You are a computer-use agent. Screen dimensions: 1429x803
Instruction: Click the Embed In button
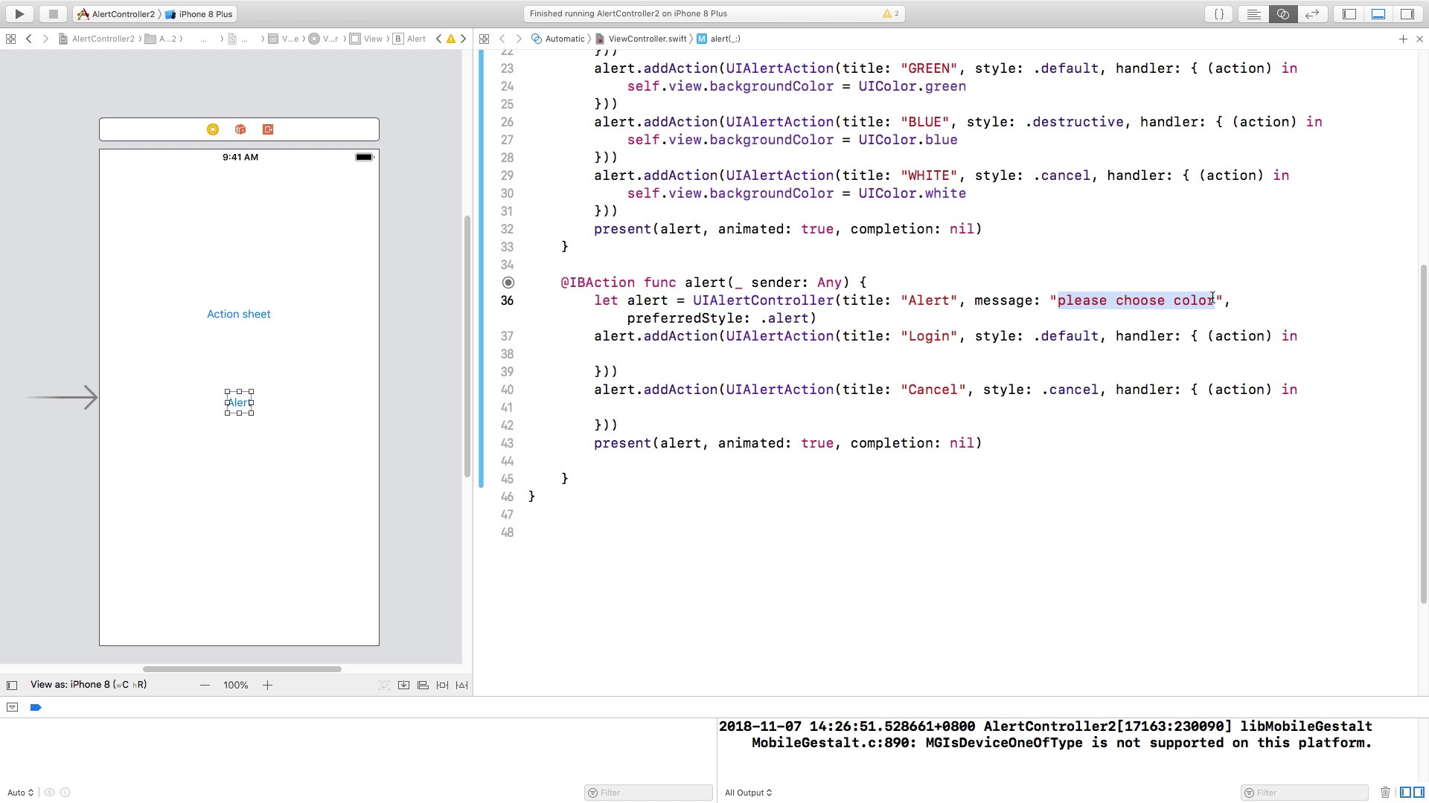pos(403,685)
